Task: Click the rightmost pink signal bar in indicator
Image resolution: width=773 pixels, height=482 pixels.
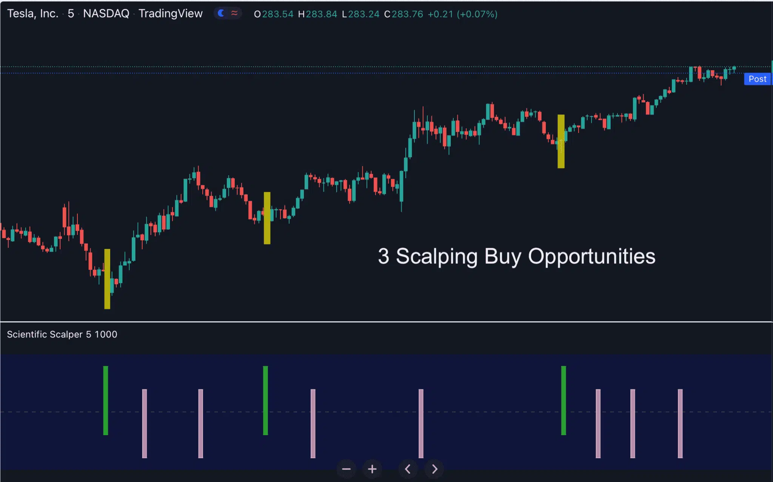Action: [680, 423]
